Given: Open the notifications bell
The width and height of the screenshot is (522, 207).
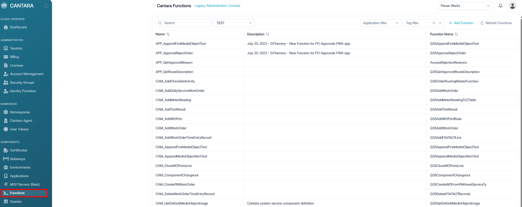Looking at the screenshot, I should click(x=501, y=6).
